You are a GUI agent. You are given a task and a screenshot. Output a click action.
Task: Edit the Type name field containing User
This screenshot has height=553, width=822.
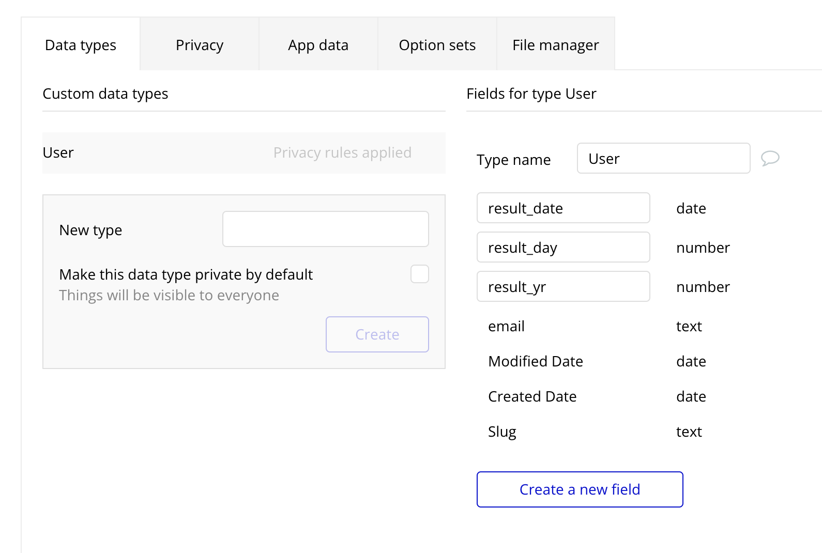point(663,158)
